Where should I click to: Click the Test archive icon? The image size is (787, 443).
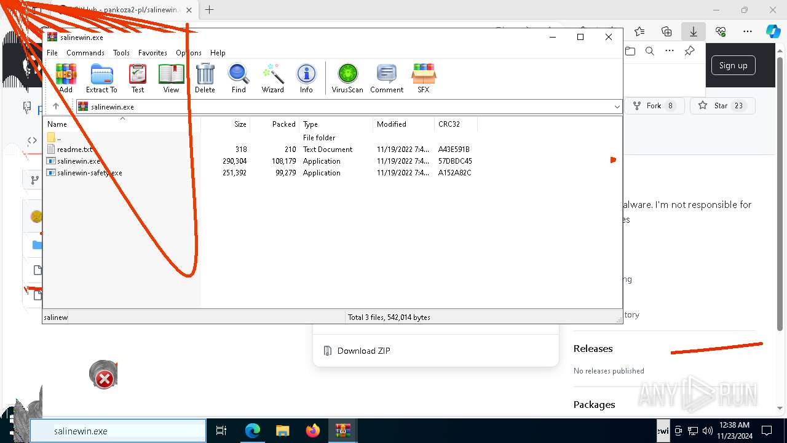tap(138, 78)
